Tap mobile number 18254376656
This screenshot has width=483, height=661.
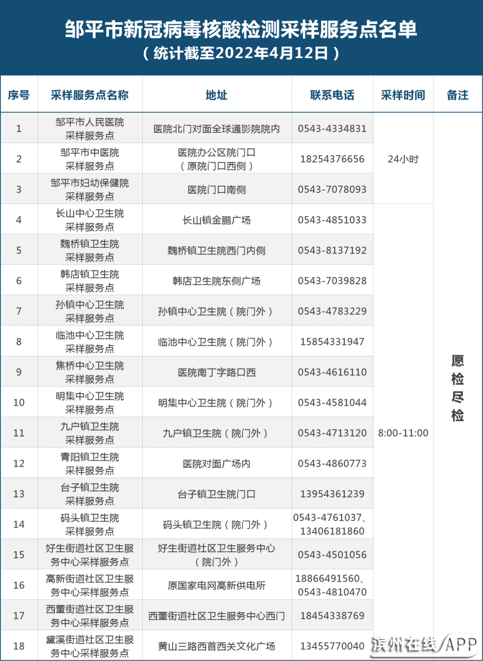pyautogui.click(x=332, y=159)
